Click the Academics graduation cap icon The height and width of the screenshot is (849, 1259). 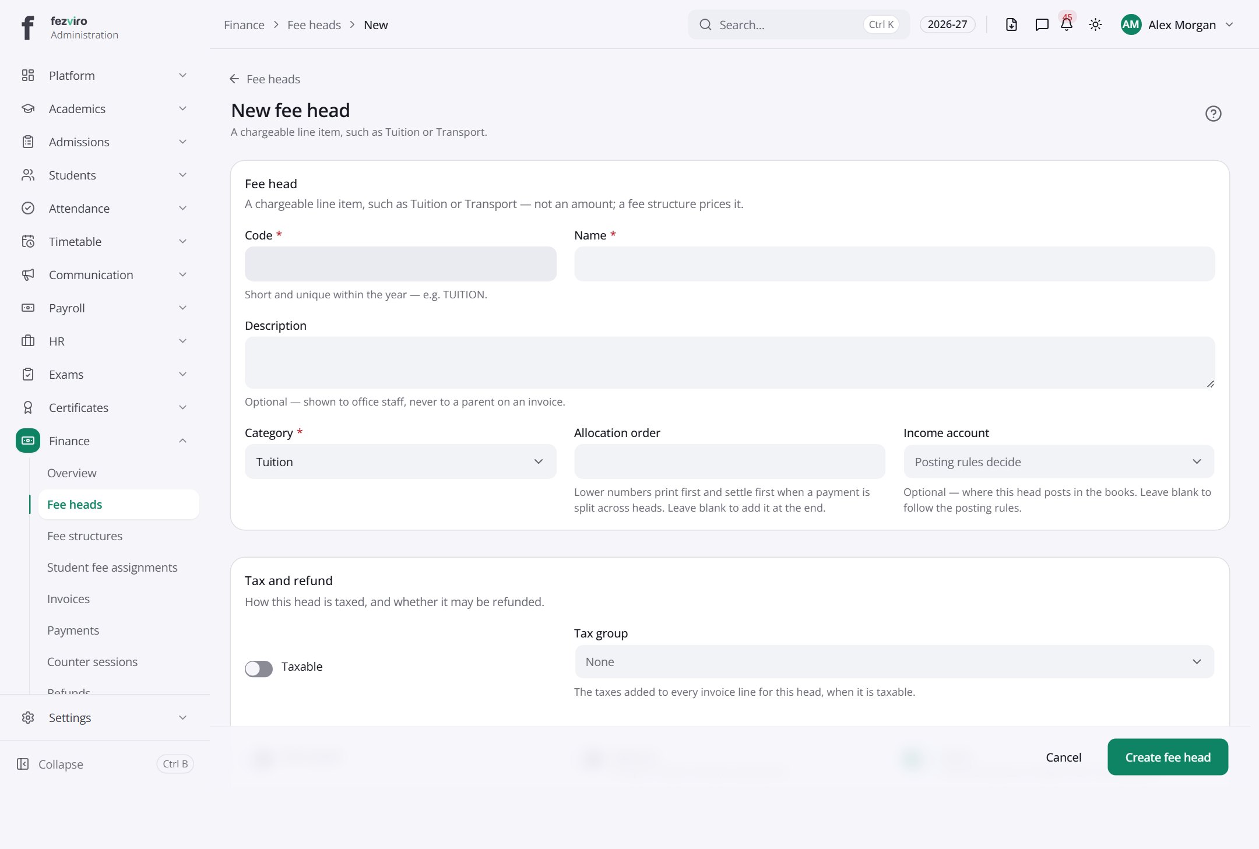tap(28, 108)
